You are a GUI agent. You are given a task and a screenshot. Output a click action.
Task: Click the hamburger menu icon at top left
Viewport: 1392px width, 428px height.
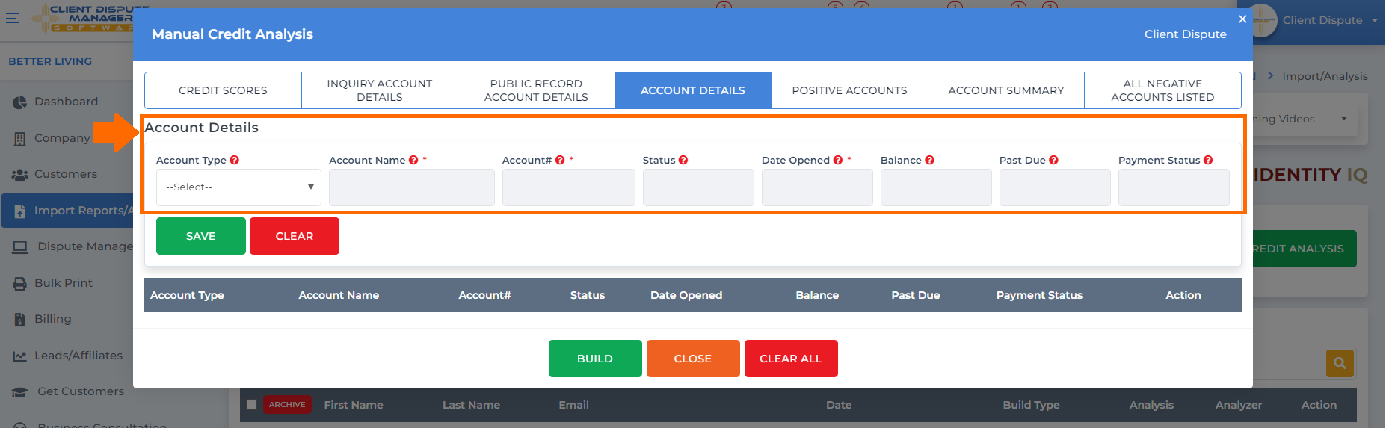pyautogui.click(x=12, y=18)
